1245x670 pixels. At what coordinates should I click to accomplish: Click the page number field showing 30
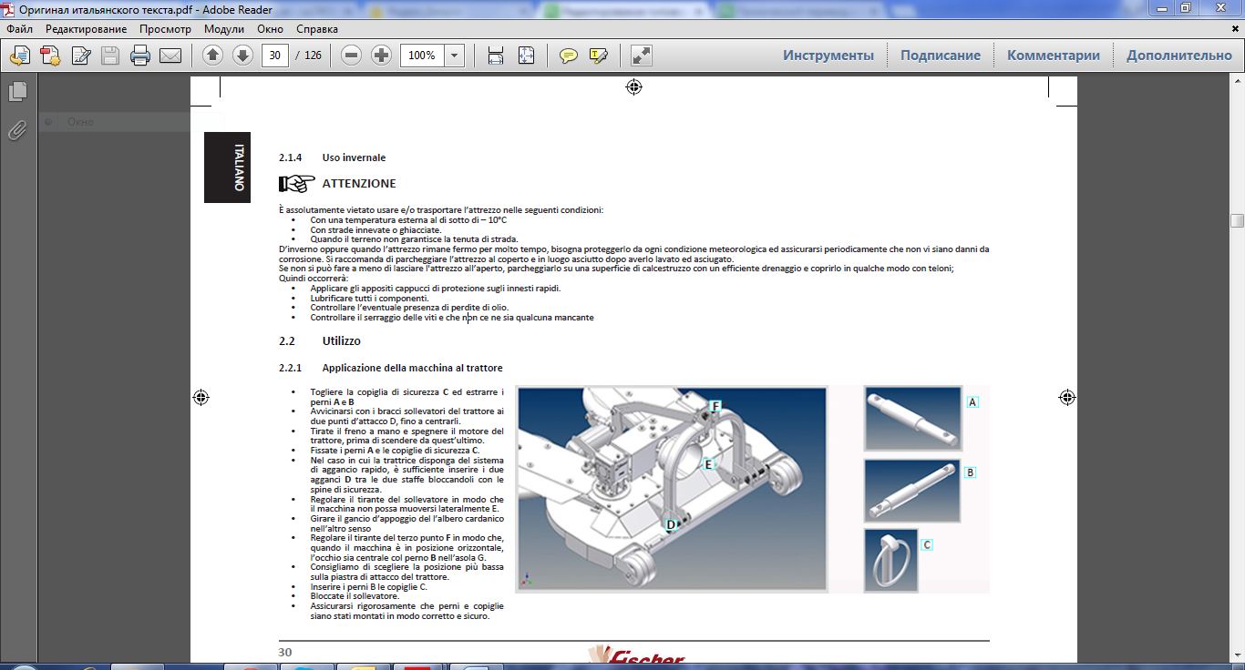coord(275,56)
